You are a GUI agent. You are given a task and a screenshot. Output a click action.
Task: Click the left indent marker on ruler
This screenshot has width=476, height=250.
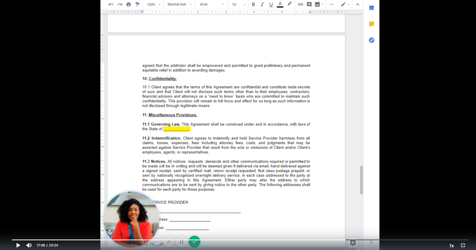pos(142,12)
